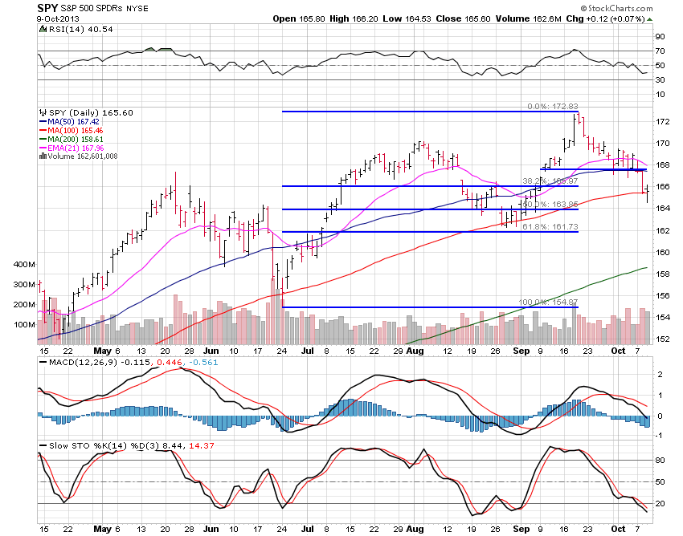Click the S&P 500 SPDRs NYSE name

[x=104, y=9]
